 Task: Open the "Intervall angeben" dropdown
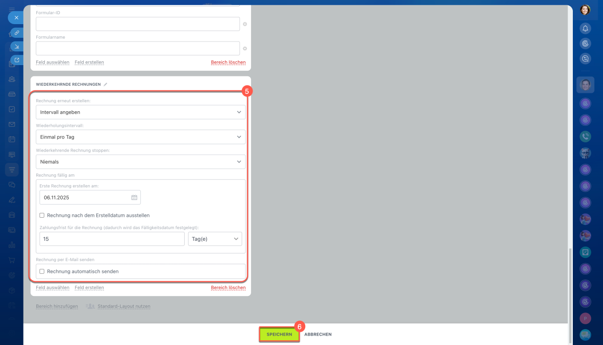[x=141, y=112]
